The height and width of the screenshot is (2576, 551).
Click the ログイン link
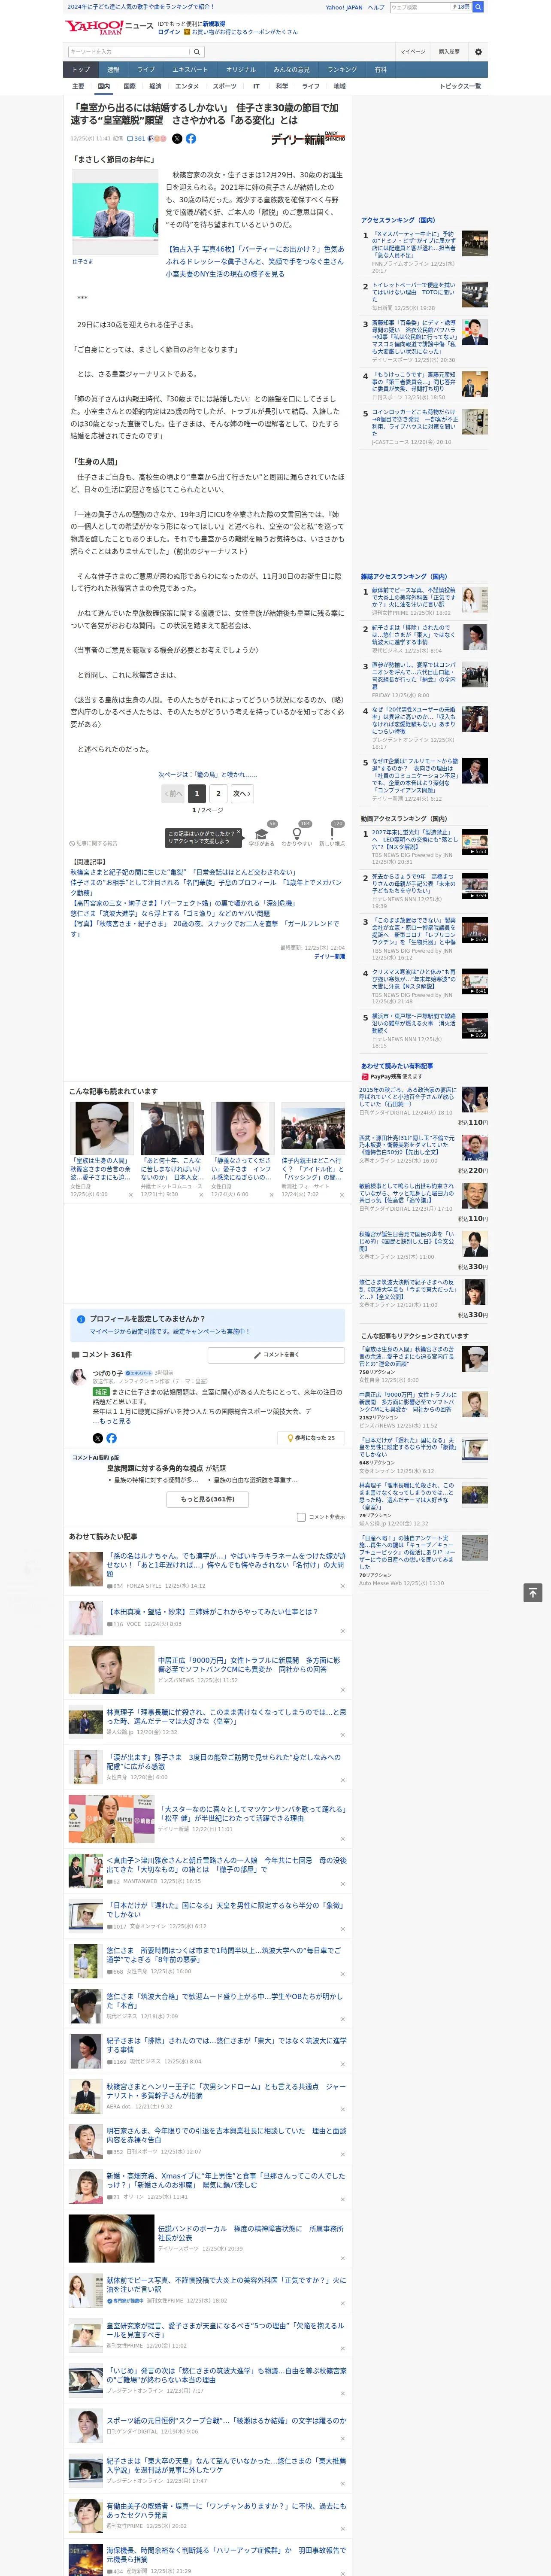tap(169, 32)
